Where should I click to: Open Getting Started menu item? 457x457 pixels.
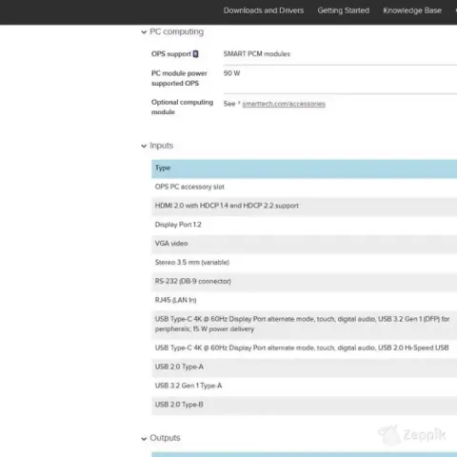click(344, 10)
